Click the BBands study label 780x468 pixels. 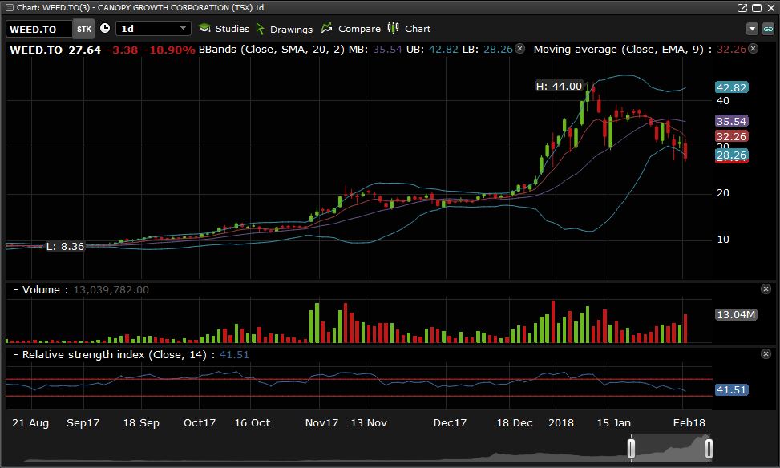(271, 49)
